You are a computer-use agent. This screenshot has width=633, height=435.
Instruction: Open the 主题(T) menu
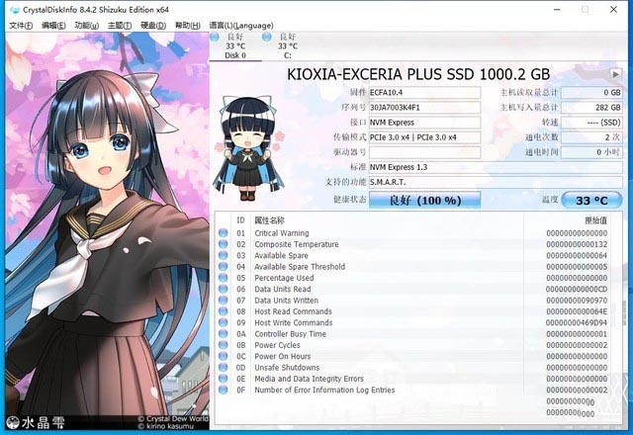tap(120, 26)
